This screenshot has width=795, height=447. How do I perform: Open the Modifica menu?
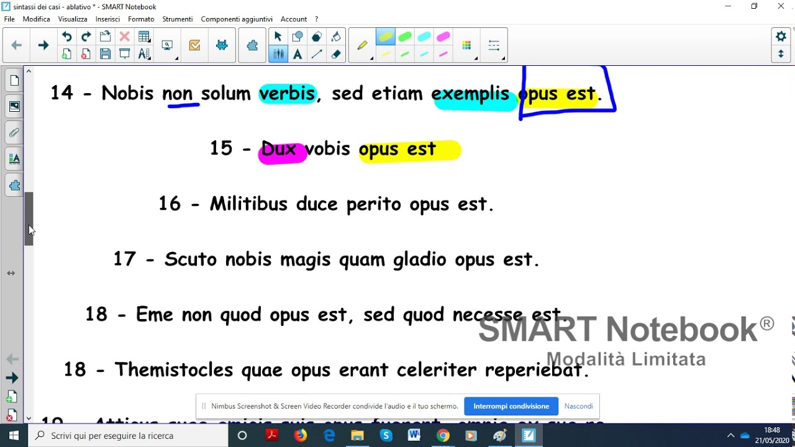coord(37,19)
